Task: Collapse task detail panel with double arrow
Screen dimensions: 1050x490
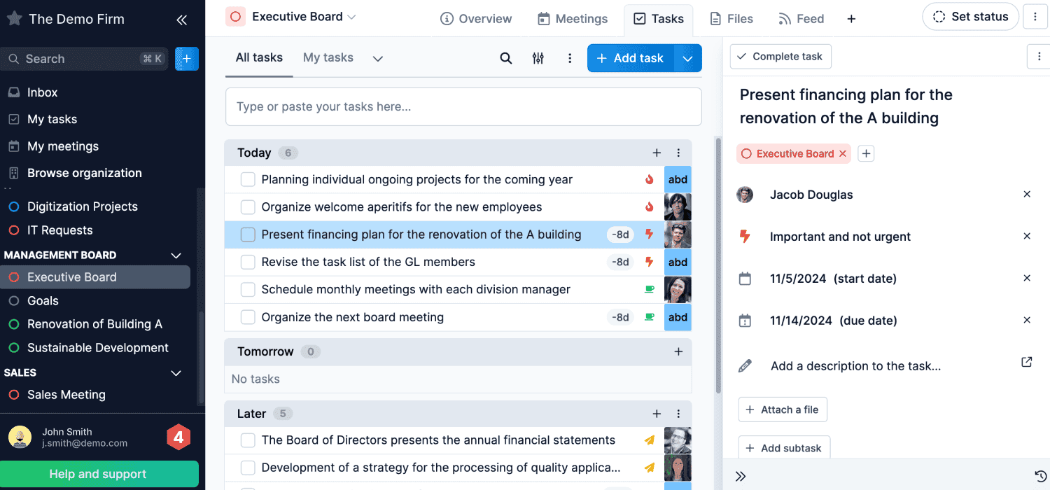Action: coord(741,476)
